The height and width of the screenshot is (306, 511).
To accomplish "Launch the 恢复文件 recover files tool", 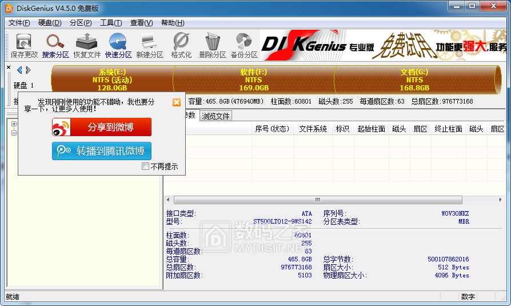I will 87,46.
